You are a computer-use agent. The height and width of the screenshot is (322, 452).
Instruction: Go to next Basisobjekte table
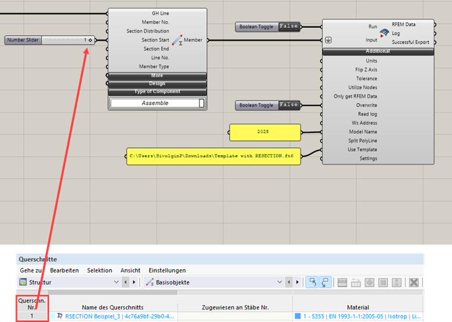tap(297, 282)
